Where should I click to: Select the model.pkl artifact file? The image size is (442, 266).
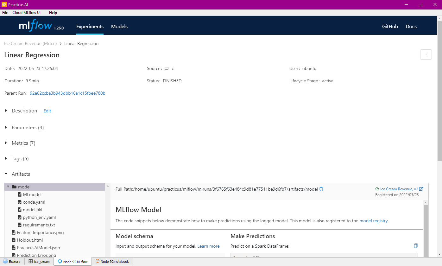click(x=33, y=209)
